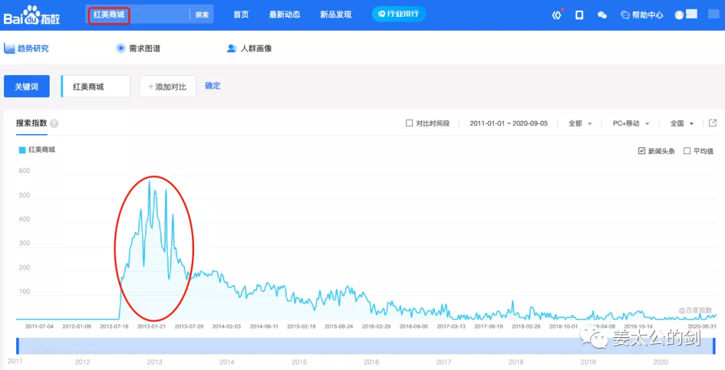Focus the top search box with 红美商城
Screen dimensions: 725x370
(138, 15)
